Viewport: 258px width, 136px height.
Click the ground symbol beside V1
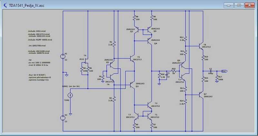[x=66, y=75]
